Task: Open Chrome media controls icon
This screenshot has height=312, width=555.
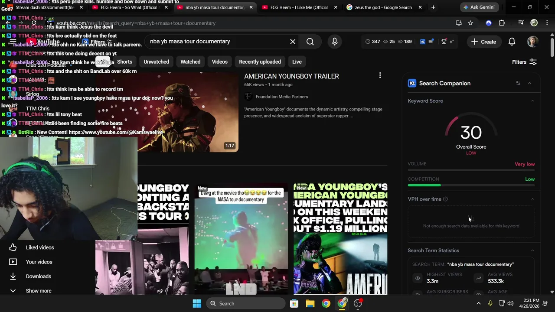Action: click(521, 23)
